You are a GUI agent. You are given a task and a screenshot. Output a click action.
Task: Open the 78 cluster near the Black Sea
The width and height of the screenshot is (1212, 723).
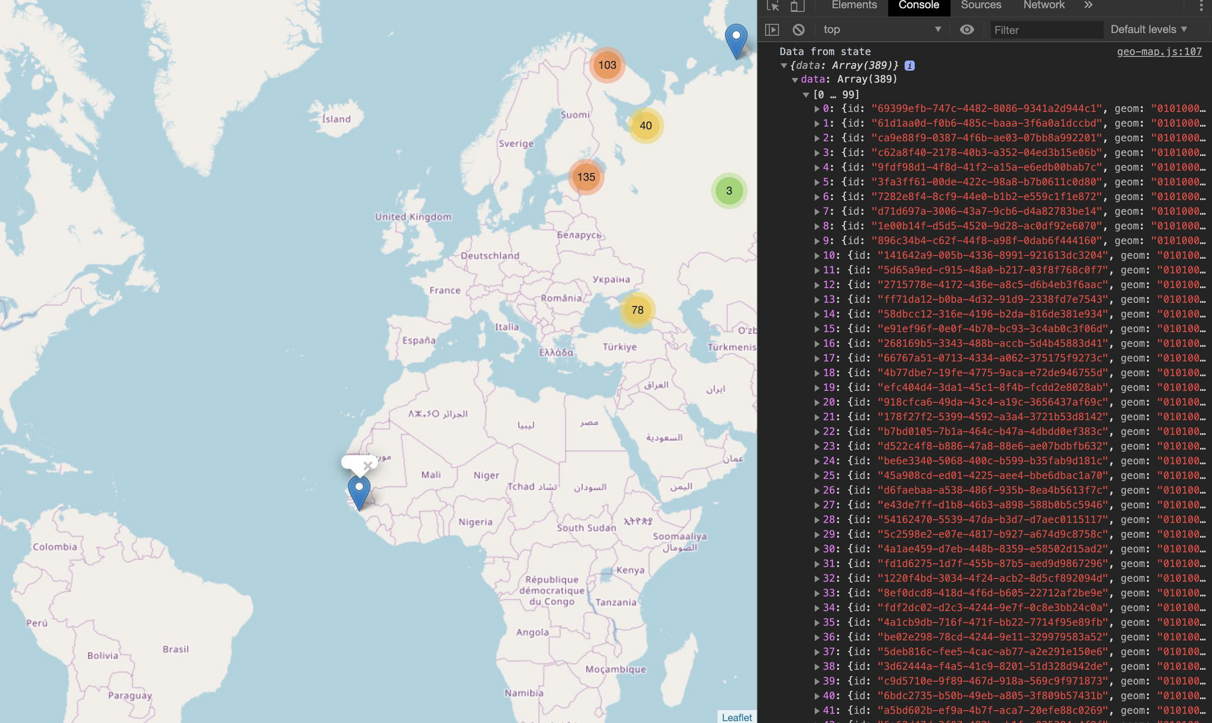(637, 310)
